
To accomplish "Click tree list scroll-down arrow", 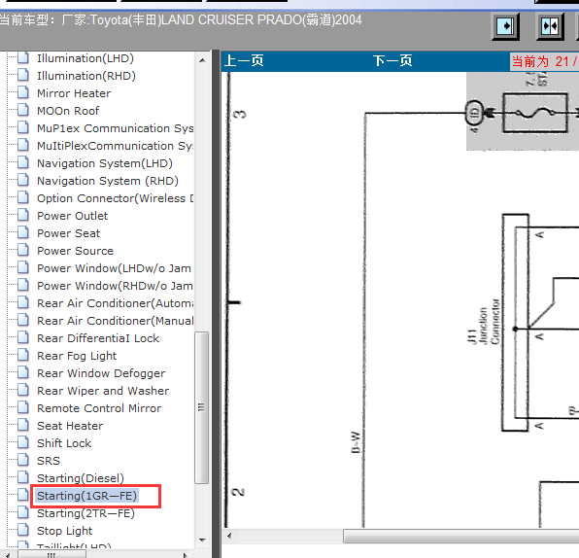I will click(x=202, y=540).
